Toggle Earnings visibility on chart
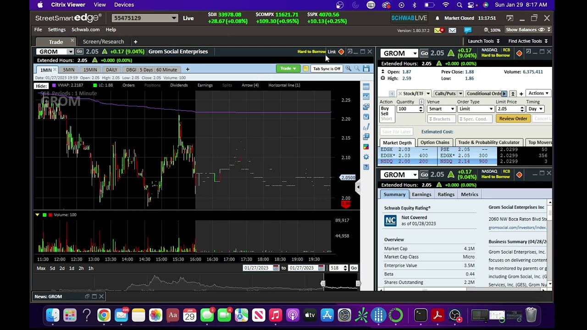 (x=205, y=85)
